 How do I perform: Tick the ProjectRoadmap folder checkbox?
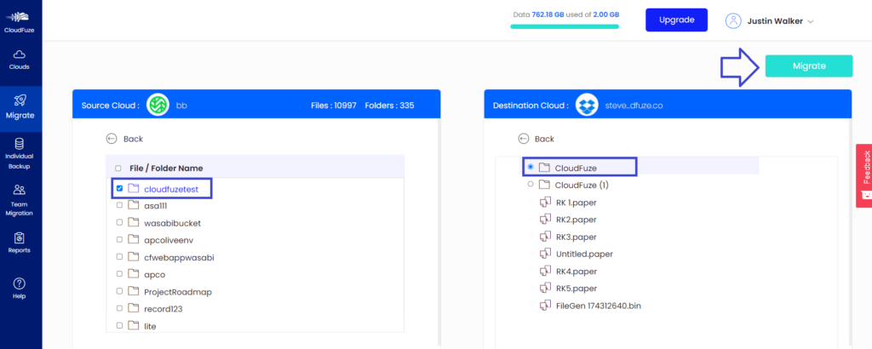pos(118,292)
